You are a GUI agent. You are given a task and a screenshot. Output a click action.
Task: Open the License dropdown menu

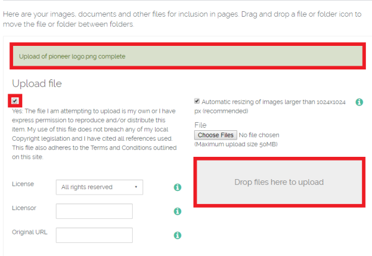(99, 187)
